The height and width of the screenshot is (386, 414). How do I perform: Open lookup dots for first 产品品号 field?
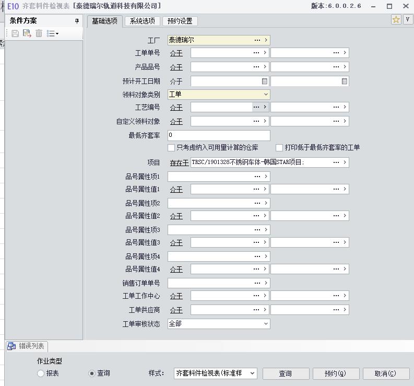click(256, 67)
